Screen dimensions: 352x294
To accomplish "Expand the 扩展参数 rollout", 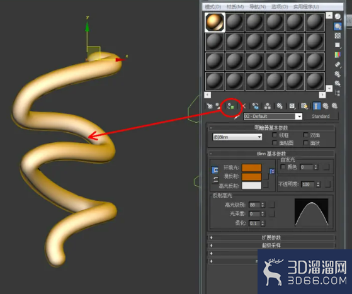I will coord(271,237).
